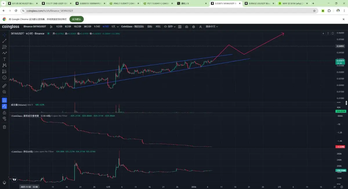Screen dimensions: 348x189
Task: Go to coinglass logo home
Action: [11, 26]
